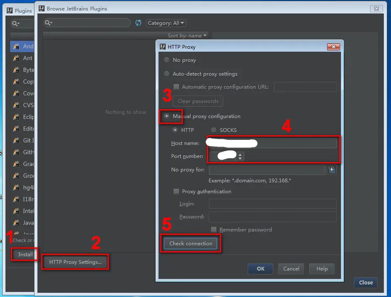This screenshot has height=297, width=391.
Task: Click the Port number field
Action: pos(223,156)
